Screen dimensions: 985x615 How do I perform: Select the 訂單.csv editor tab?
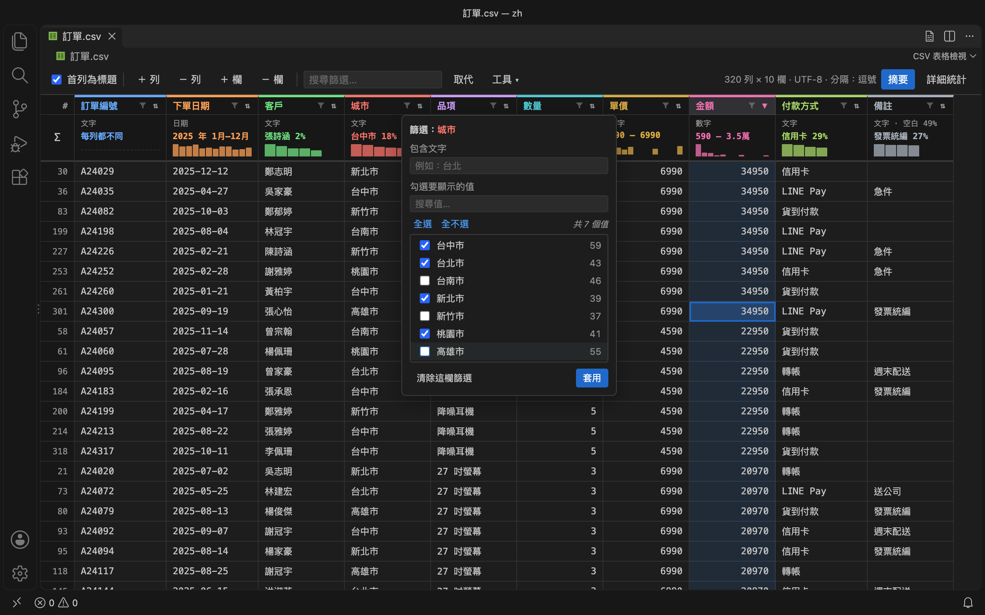click(x=82, y=36)
